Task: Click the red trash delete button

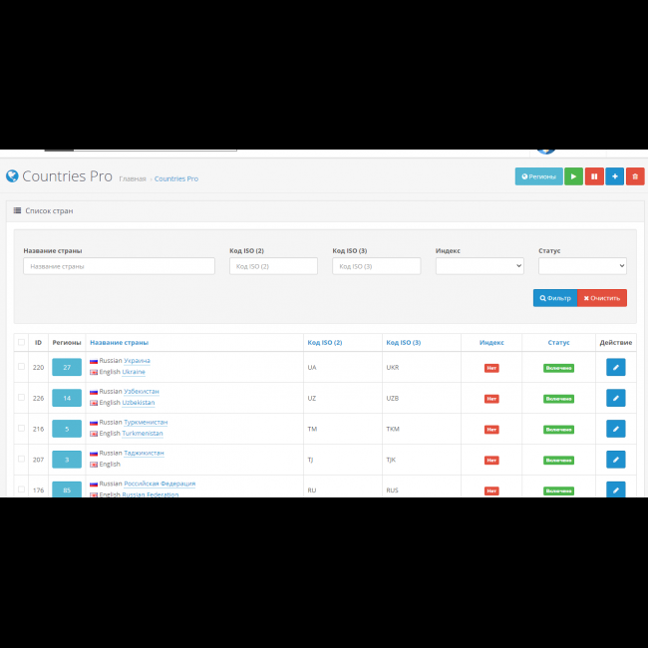Action: (635, 176)
